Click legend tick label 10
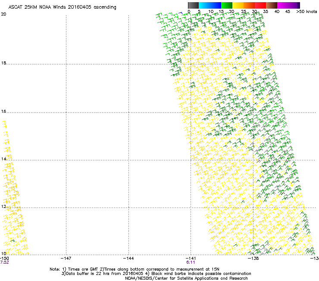Image resolution: width=319 pixels, height=281 pixels. [211, 12]
